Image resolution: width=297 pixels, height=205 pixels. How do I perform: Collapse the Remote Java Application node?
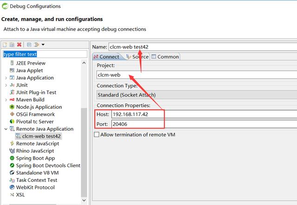click(6, 129)
